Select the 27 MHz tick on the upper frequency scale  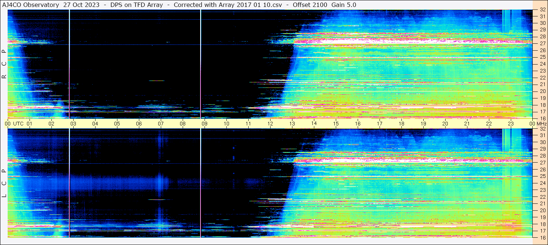(542, 43)
